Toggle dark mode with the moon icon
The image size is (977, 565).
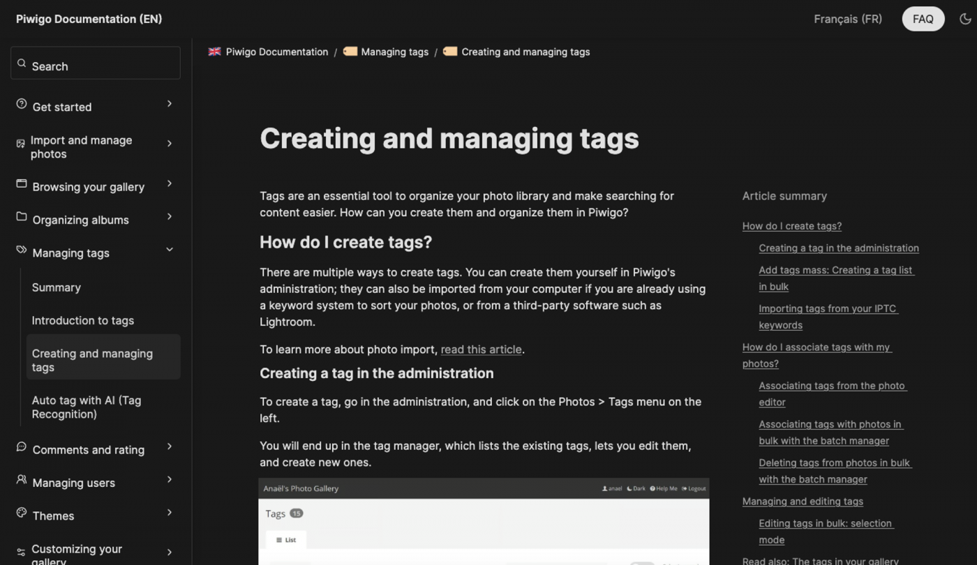click(x=967, y=19)
